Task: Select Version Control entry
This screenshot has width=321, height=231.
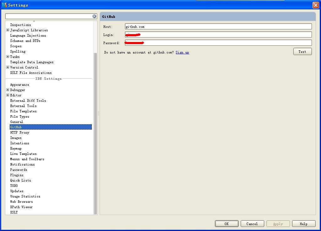Action: click(x=24, y=68)
